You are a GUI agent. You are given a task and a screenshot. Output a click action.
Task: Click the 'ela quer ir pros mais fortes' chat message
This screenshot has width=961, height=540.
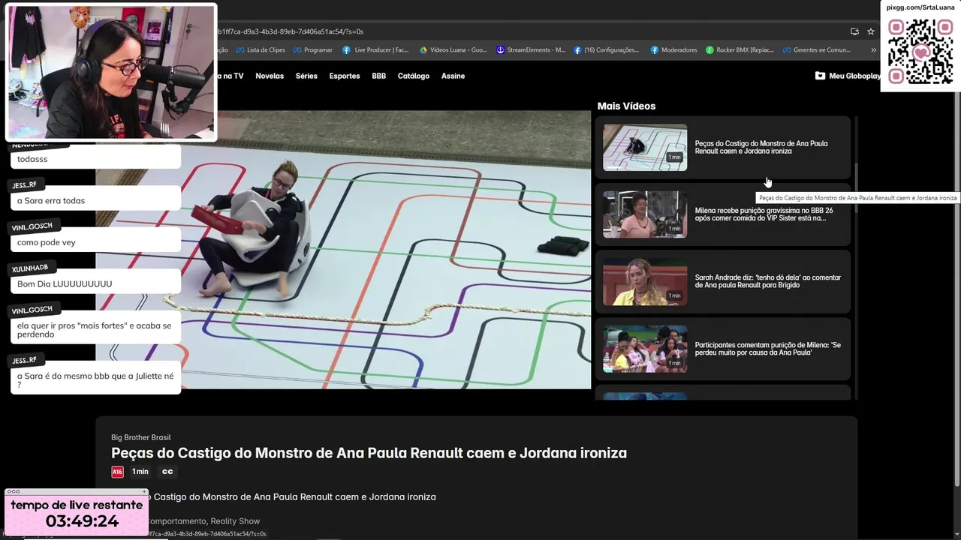tap(96, 330)
